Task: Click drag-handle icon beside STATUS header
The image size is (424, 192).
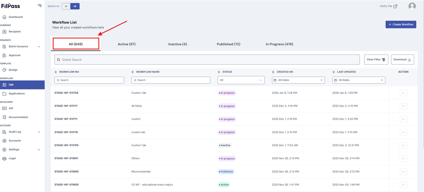Action: click(x=219, y=72)
